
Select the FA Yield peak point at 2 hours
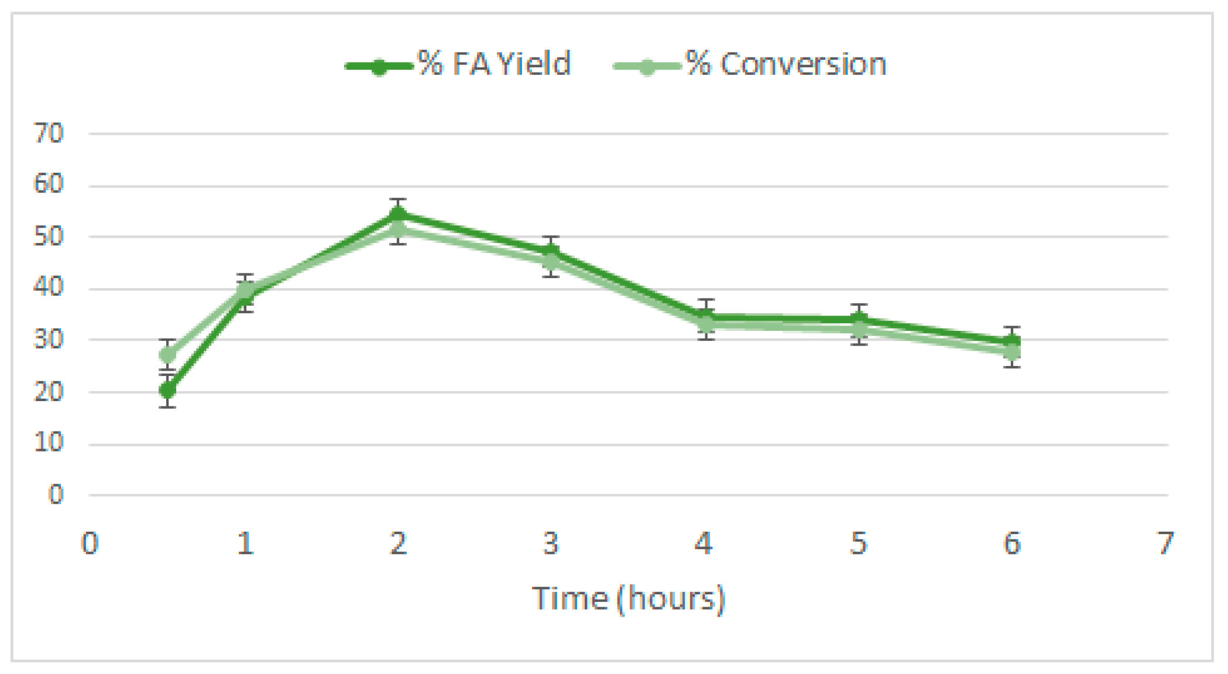click(x=398, y=214)
